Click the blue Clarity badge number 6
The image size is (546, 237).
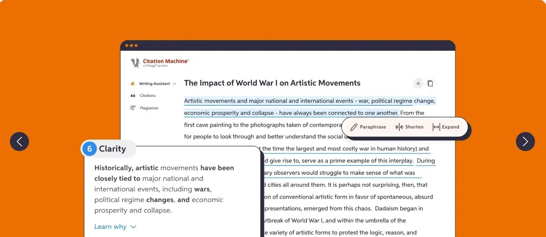point(89,149)
